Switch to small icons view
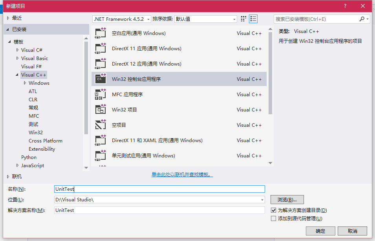The width and height of the screenshot is (375, 241). pyautogui.click(x=243, y=19)
